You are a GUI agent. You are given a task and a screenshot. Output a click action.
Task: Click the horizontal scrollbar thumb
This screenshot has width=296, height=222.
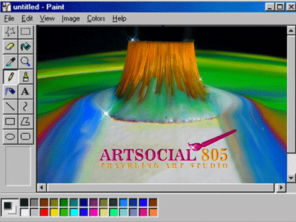(x=161, y=187)
